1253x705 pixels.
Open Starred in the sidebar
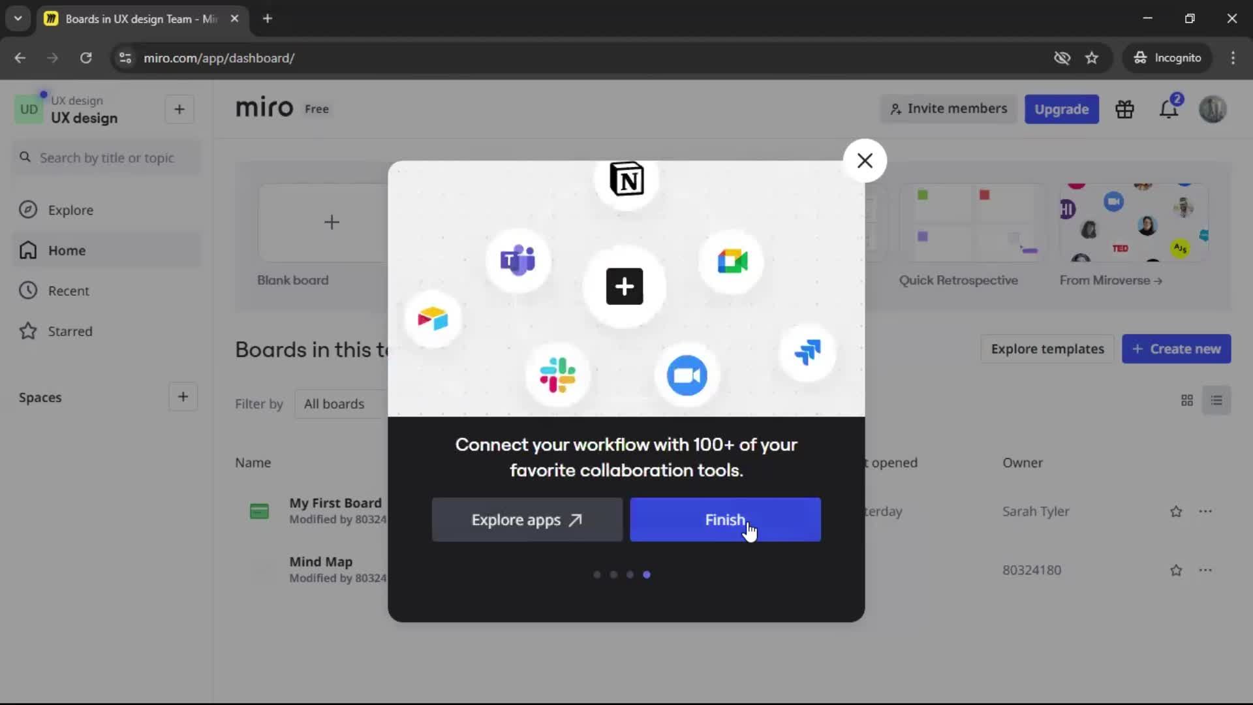coord(107,331)
